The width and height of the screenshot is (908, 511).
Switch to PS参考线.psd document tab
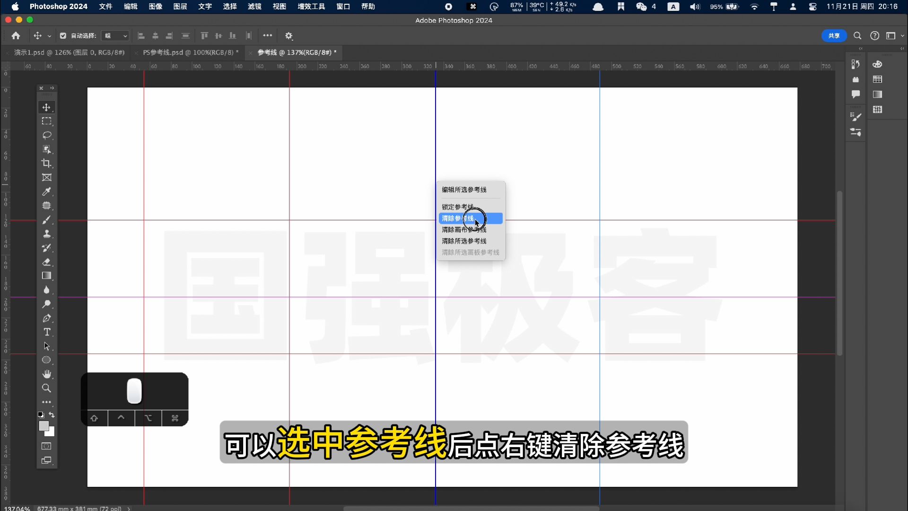(191, 53)
